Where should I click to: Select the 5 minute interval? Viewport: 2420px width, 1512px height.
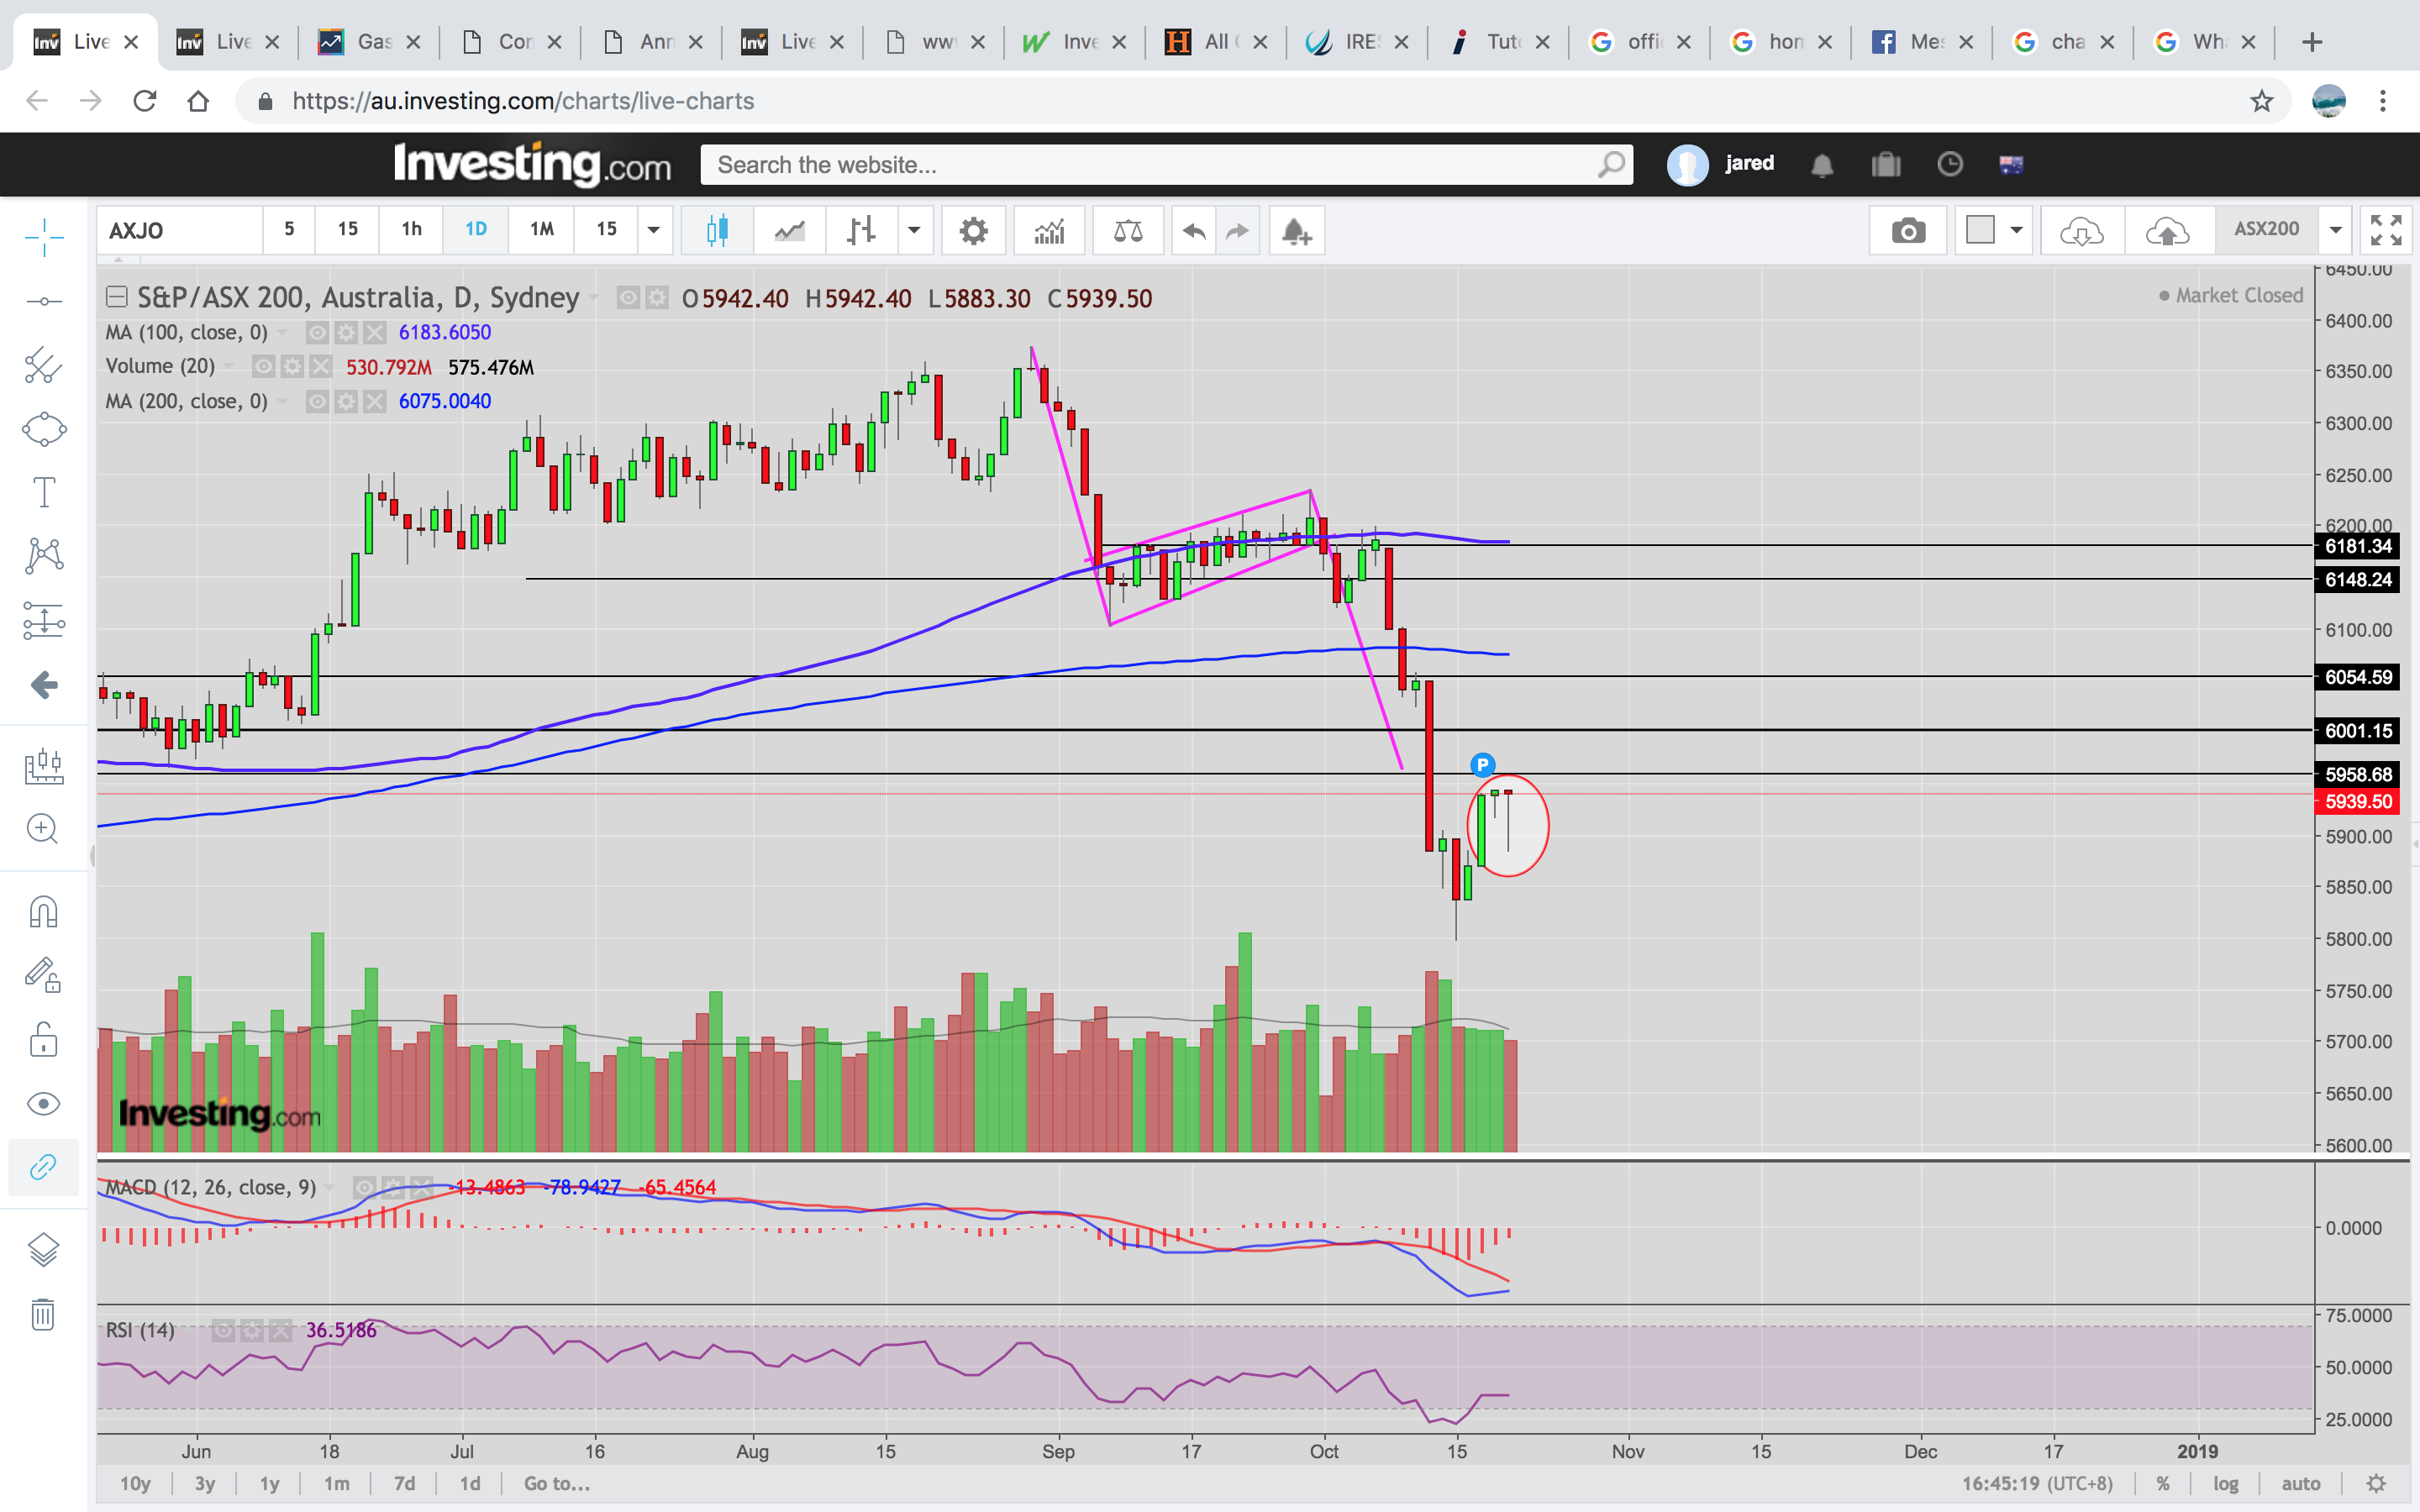pyautogui.click(x=289, y=229)
